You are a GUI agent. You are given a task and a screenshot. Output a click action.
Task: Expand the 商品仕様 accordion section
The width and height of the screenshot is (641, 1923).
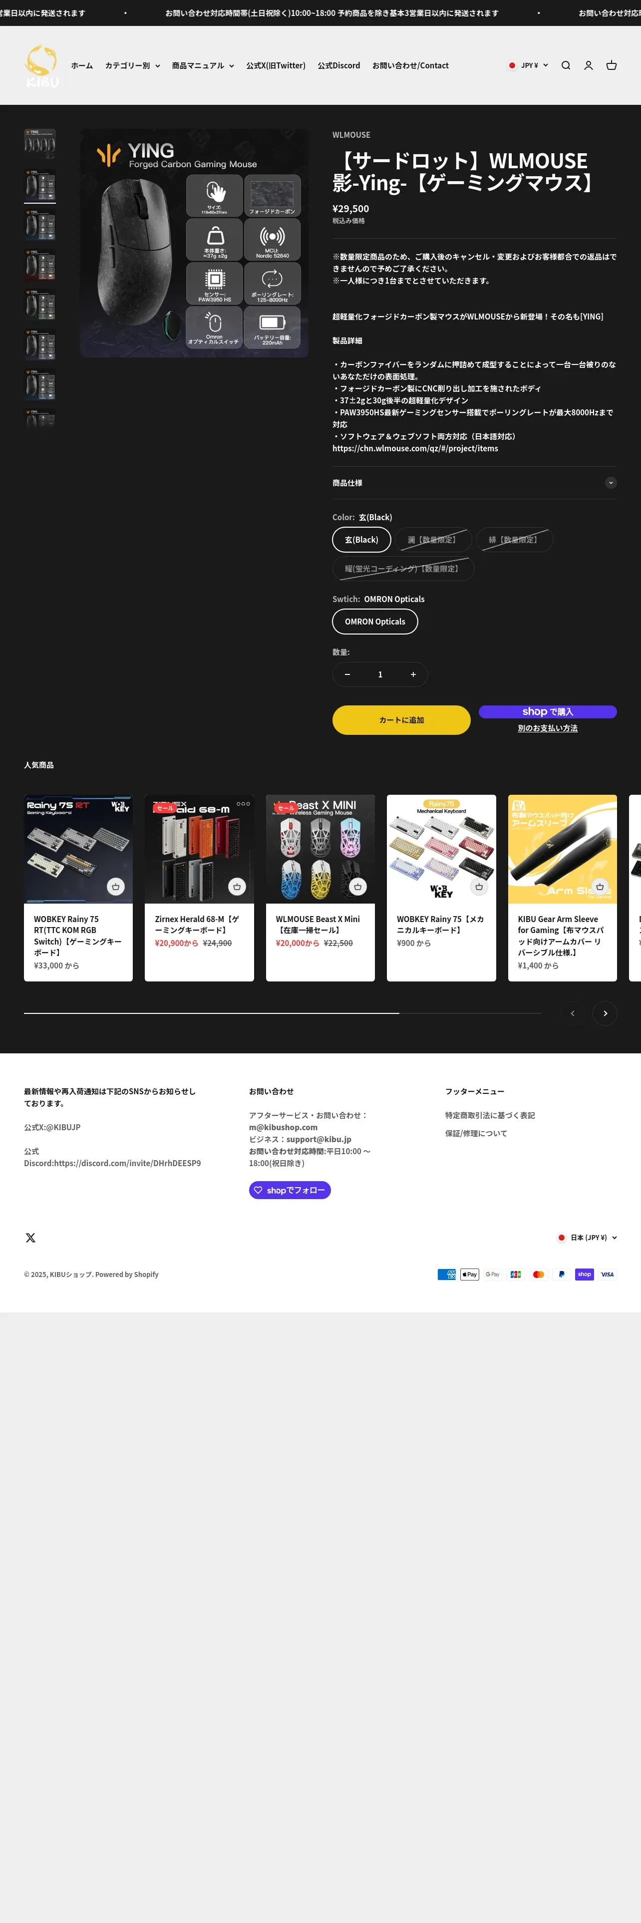tap(475, 483)
